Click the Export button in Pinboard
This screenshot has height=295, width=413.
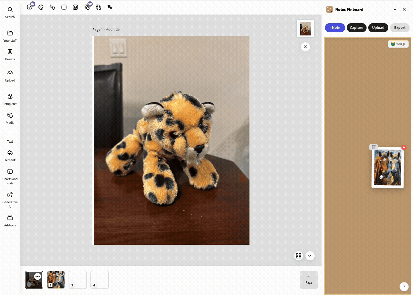(x=400, y=28)
